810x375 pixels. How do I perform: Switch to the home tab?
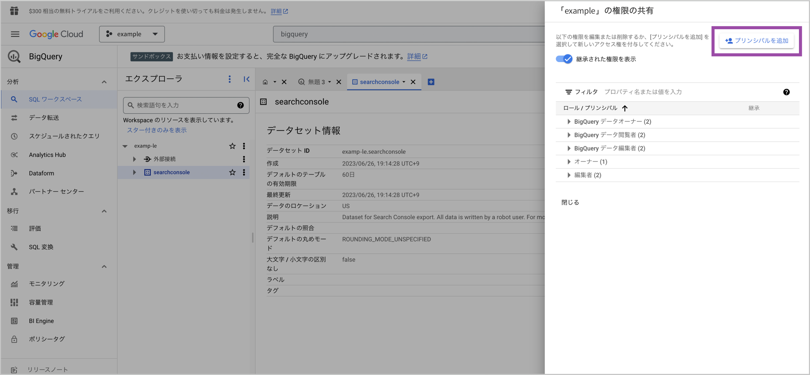pyautogui.click(x=265, y=82)
